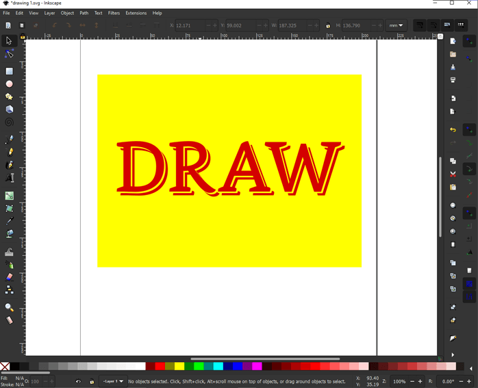This screenshot has height=388, width=478.
Task: Toggle guides lock at ruler corner
Action: pyautogui.click(x=23, y=37)
